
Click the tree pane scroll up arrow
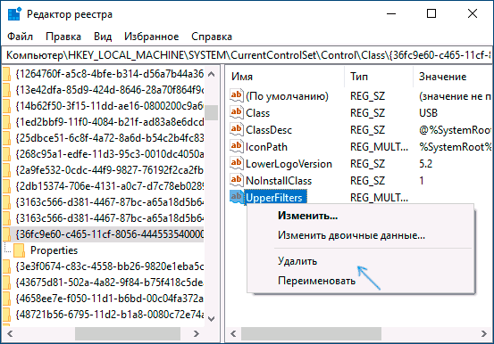click(x=212, y=74)
